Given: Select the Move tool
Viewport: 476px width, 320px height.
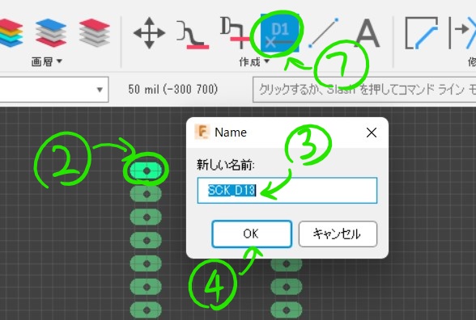Looking at the screenshot, I should tap(149, 32).
